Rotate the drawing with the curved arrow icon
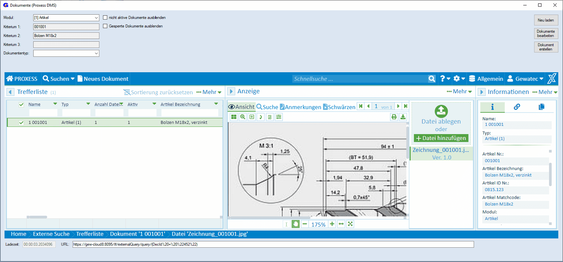 click(x=261, y=117)
